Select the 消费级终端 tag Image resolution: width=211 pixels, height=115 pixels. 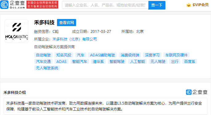[130, 55]
